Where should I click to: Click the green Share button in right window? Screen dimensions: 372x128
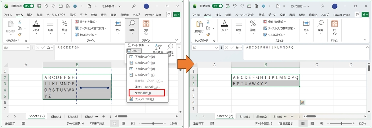(x=366, y=14)
